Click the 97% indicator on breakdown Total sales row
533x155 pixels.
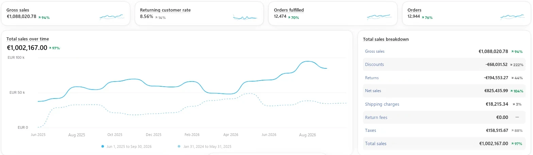(x=516, y=144)
